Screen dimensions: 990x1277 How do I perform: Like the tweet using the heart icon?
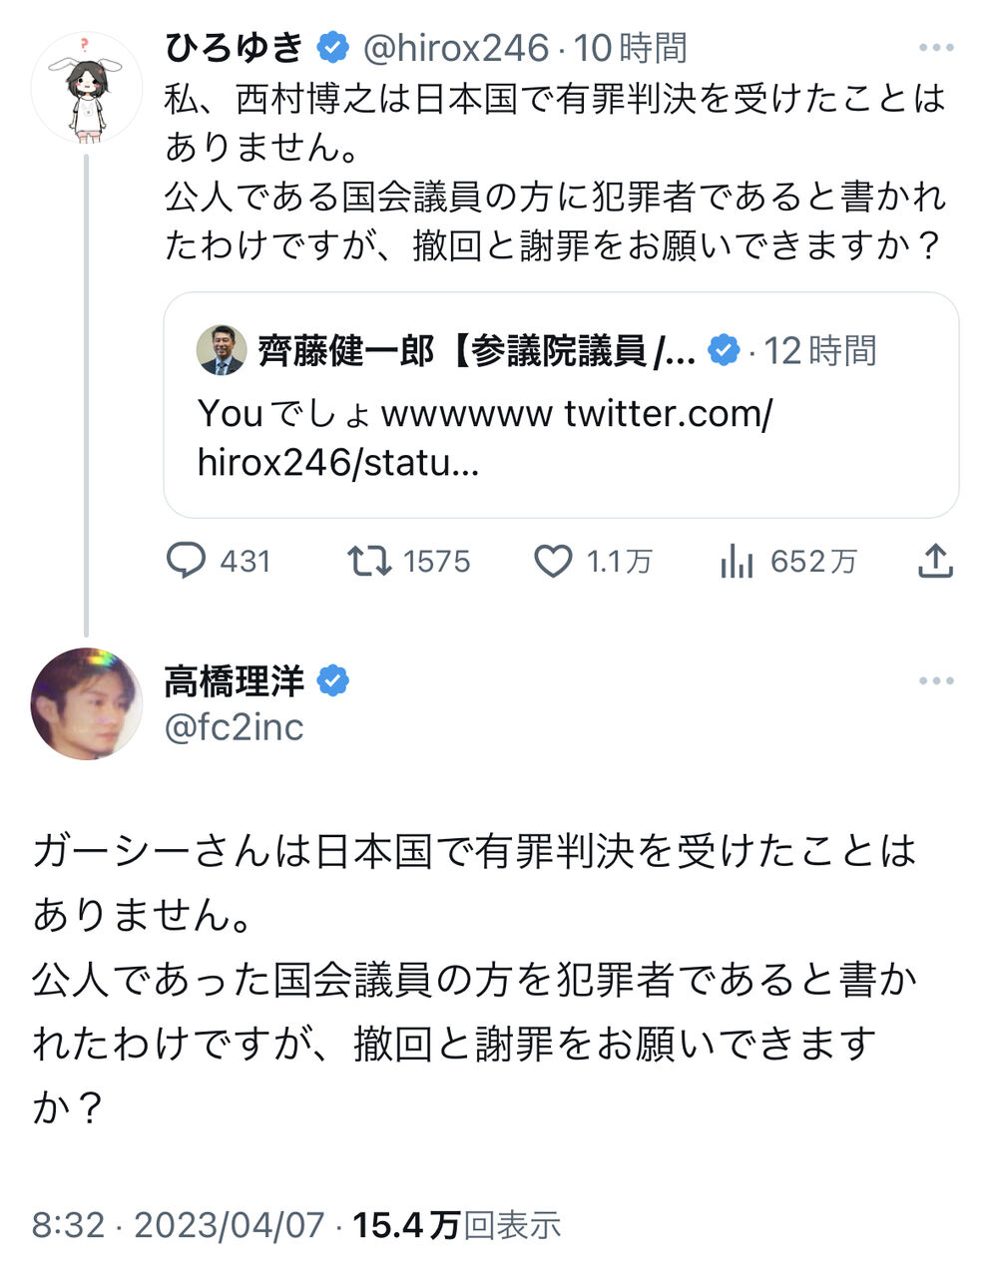pyautogui.click(x=553, y=562)
